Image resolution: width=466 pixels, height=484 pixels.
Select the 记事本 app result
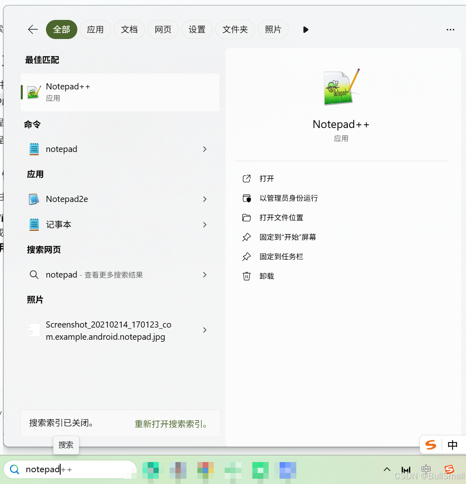pyautogui.click(x=120, y=225)
